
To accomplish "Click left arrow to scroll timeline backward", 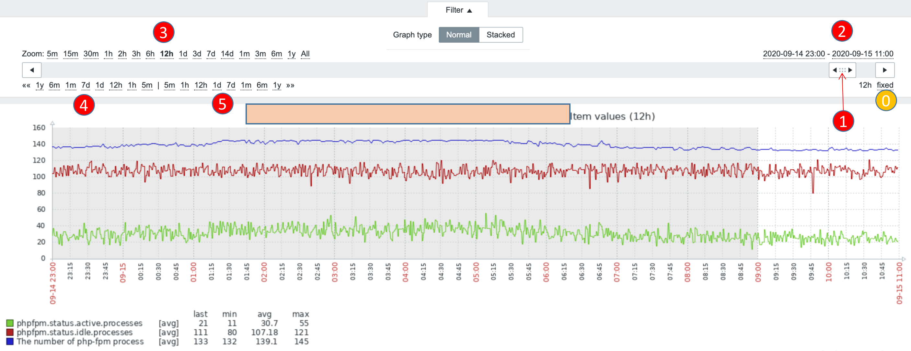I will coord(31,70).
